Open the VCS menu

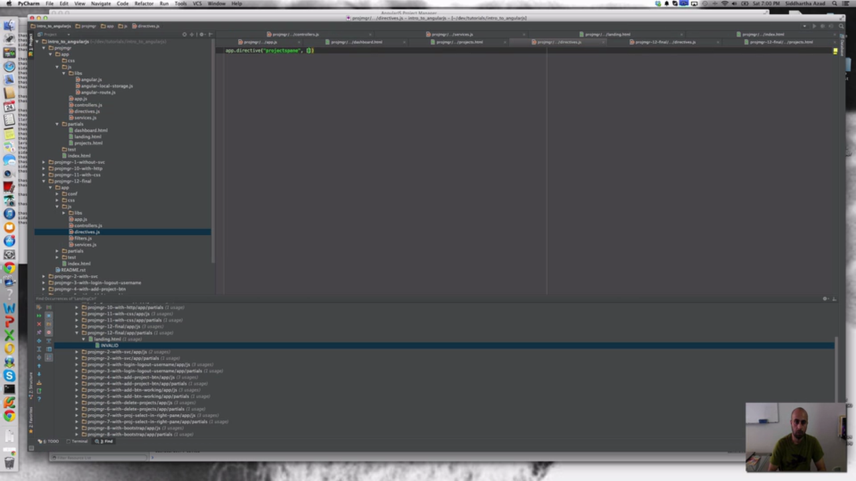click(197, 3)
